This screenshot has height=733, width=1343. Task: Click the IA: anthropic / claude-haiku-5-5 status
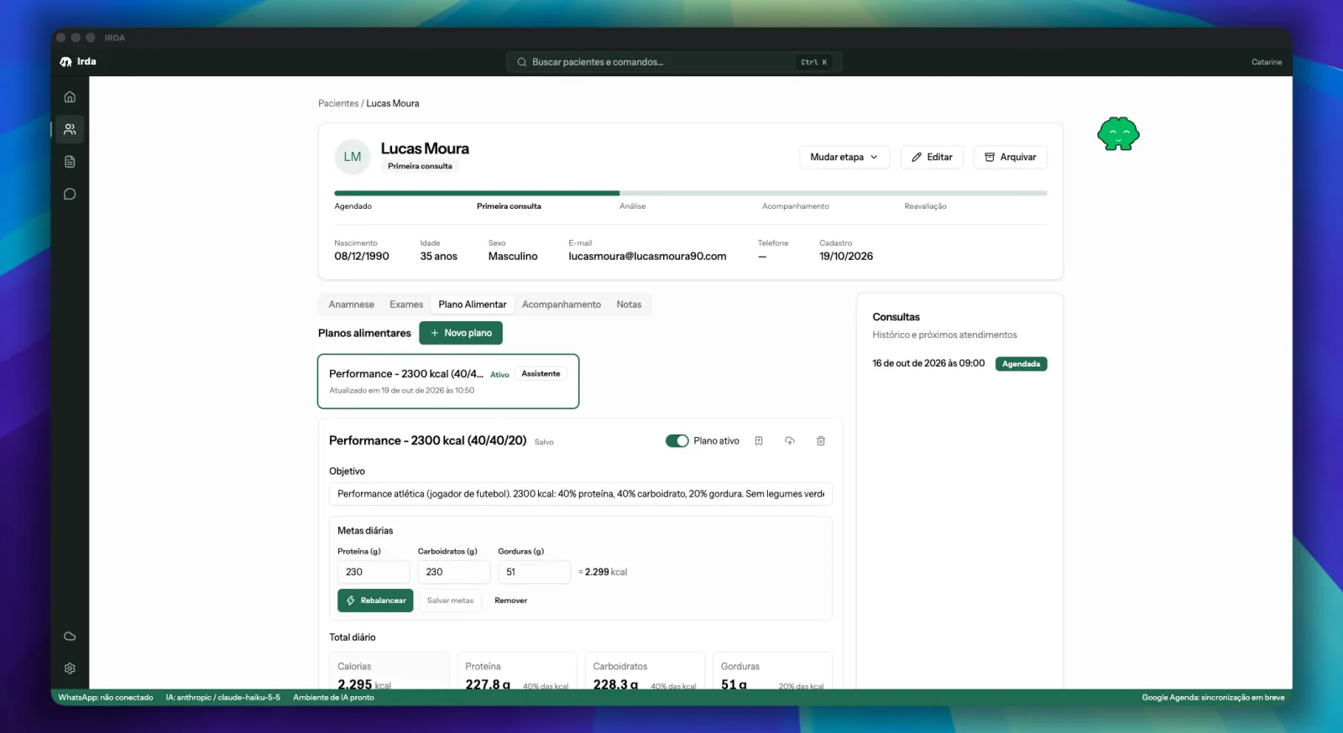click(223, 698)
